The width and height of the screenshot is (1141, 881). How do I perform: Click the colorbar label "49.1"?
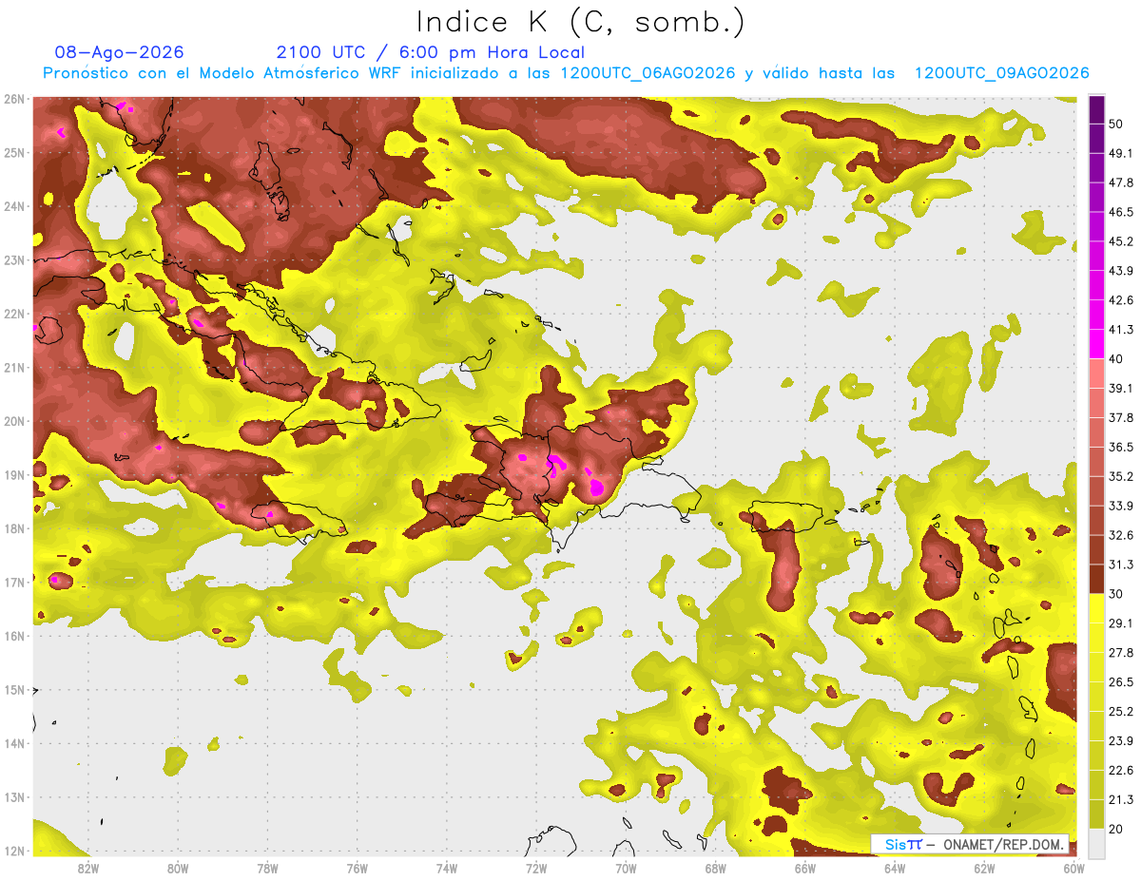1120,153
